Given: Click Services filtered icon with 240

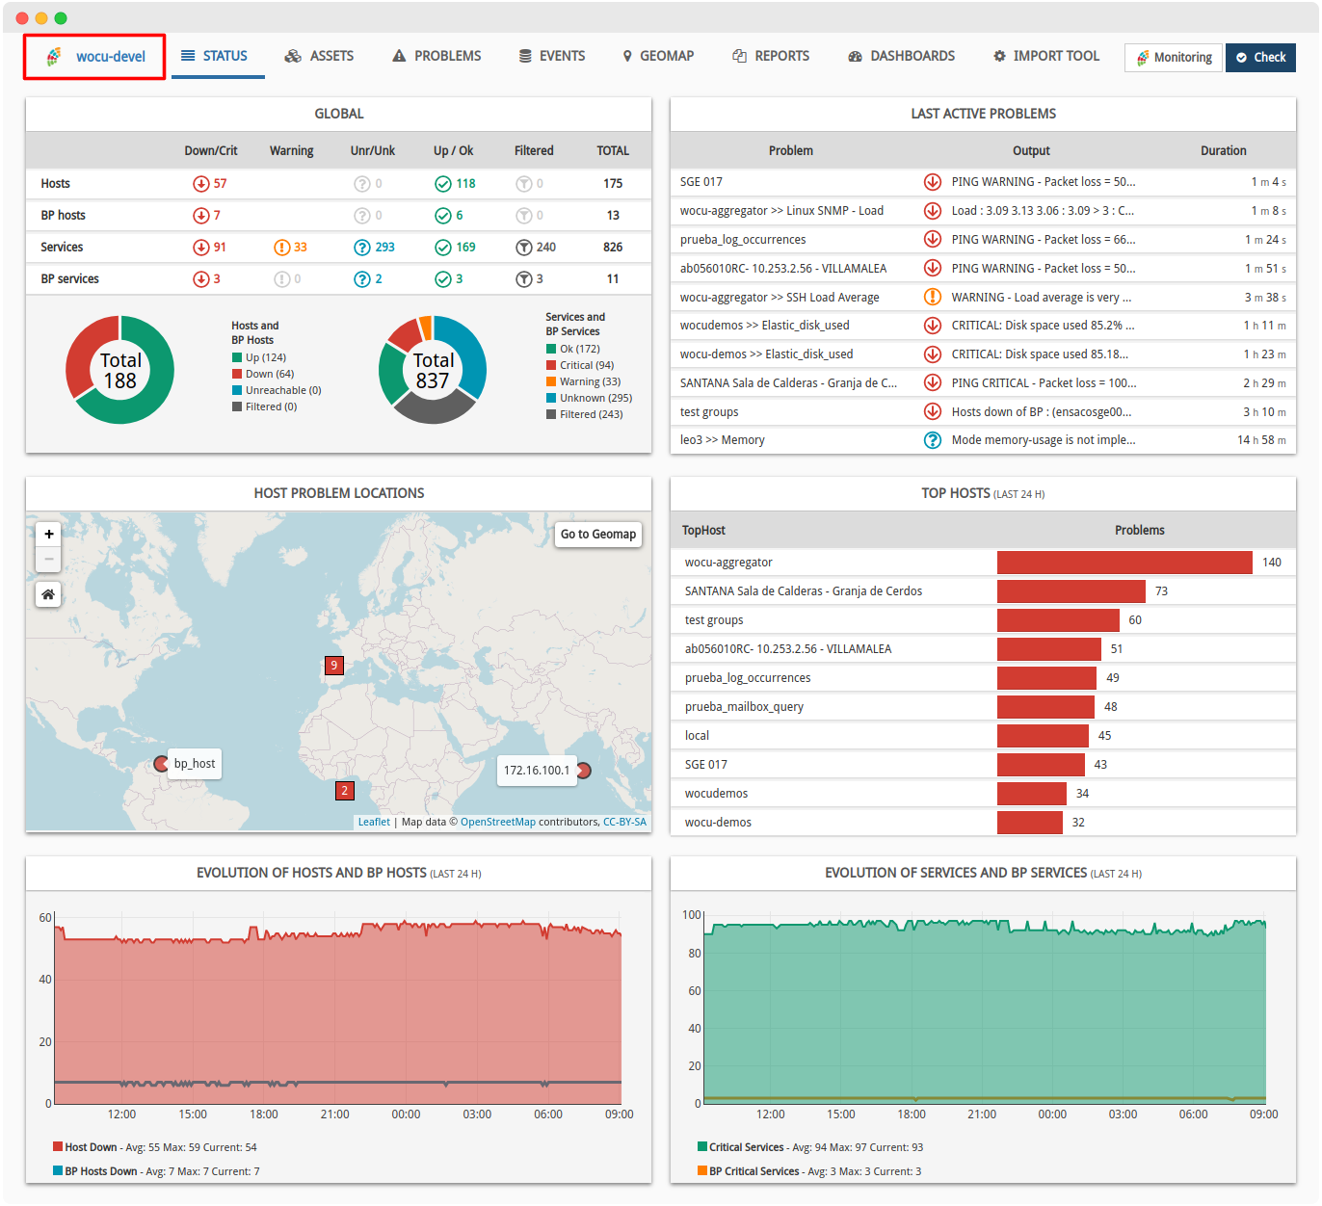Looking at the screenshot, I should coord(524,247).
